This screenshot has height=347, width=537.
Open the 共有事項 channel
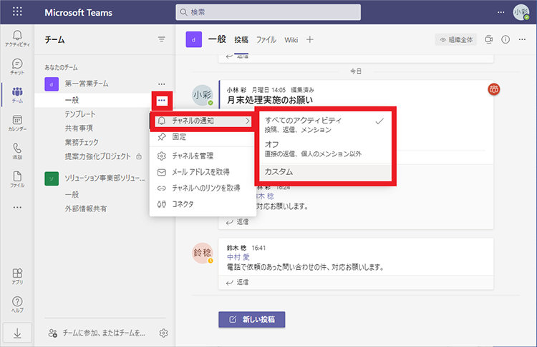(79, 129)
